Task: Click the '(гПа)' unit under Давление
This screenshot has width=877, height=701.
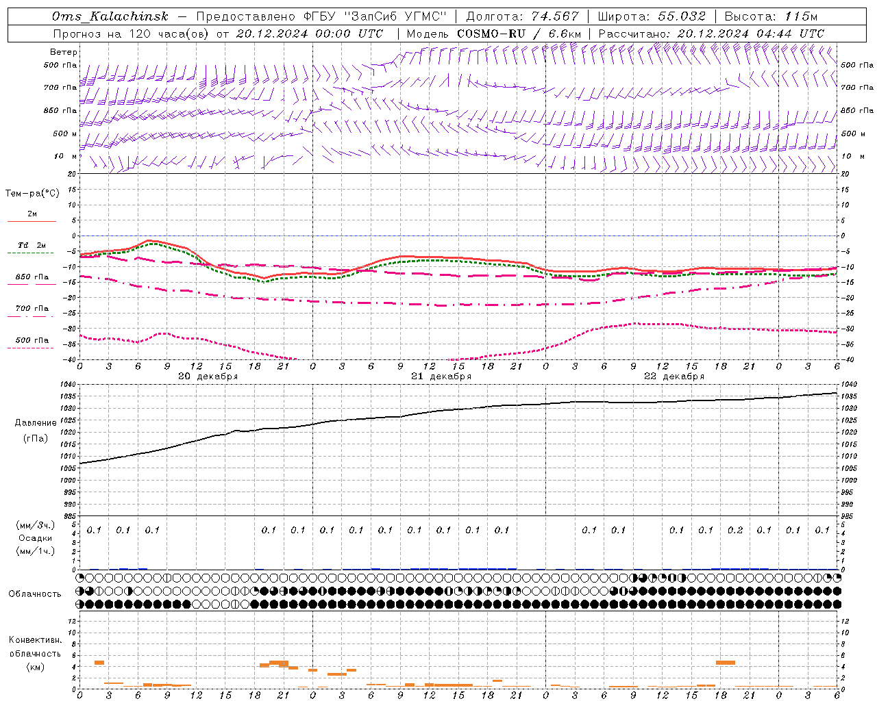Action: pos(36,438)
